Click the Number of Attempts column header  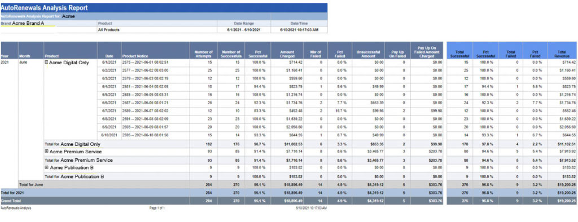tap(203, 54)
